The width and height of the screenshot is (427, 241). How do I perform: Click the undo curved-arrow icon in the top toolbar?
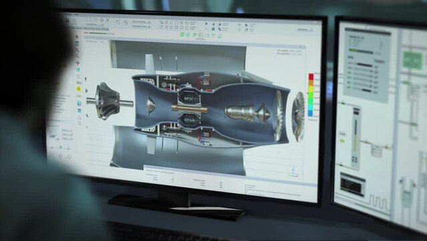118,22
